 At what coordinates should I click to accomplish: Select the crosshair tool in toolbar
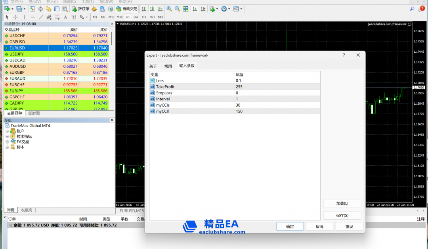(15, 17)
